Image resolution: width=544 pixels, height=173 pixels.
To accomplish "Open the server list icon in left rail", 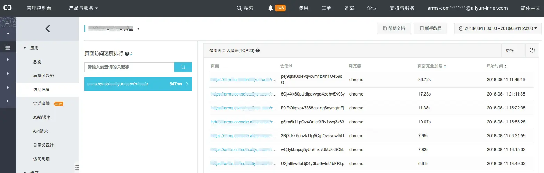I will [x=8, y=48].
